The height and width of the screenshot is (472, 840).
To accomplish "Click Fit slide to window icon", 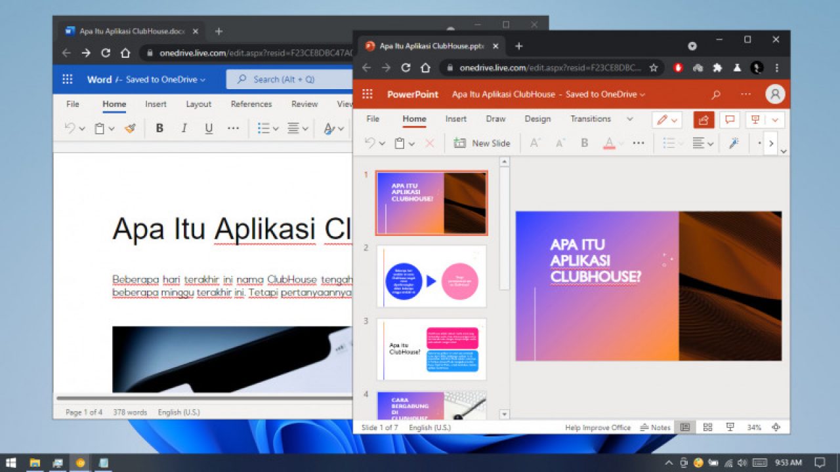I will [x=776, y=427].
